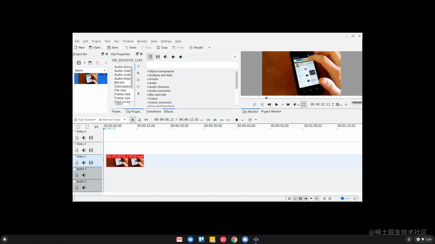435x244 pixels.
Task: Show audio effects only icon
Action: (x=165, y=57)
